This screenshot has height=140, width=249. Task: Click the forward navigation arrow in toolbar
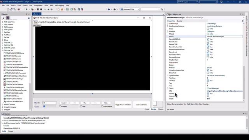click(x=114, y=9)
